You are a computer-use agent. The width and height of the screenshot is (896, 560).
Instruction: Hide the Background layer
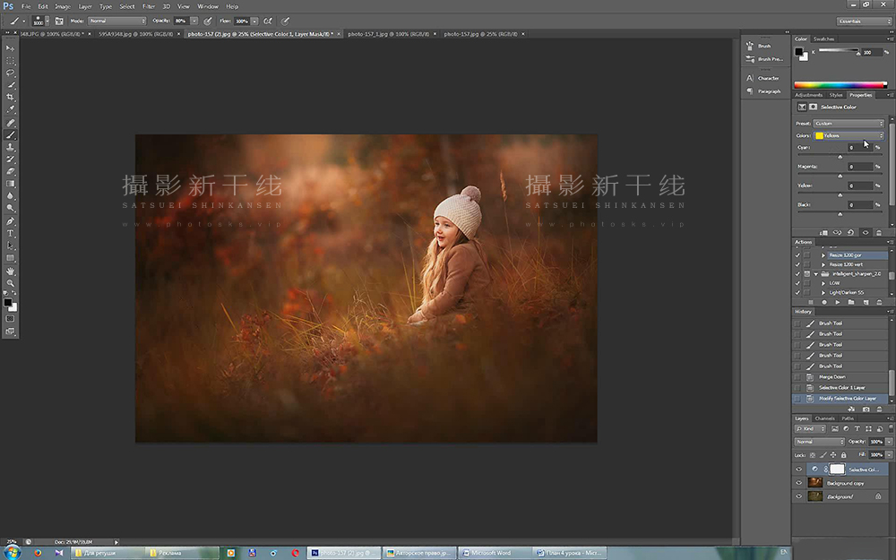point(799,496)
